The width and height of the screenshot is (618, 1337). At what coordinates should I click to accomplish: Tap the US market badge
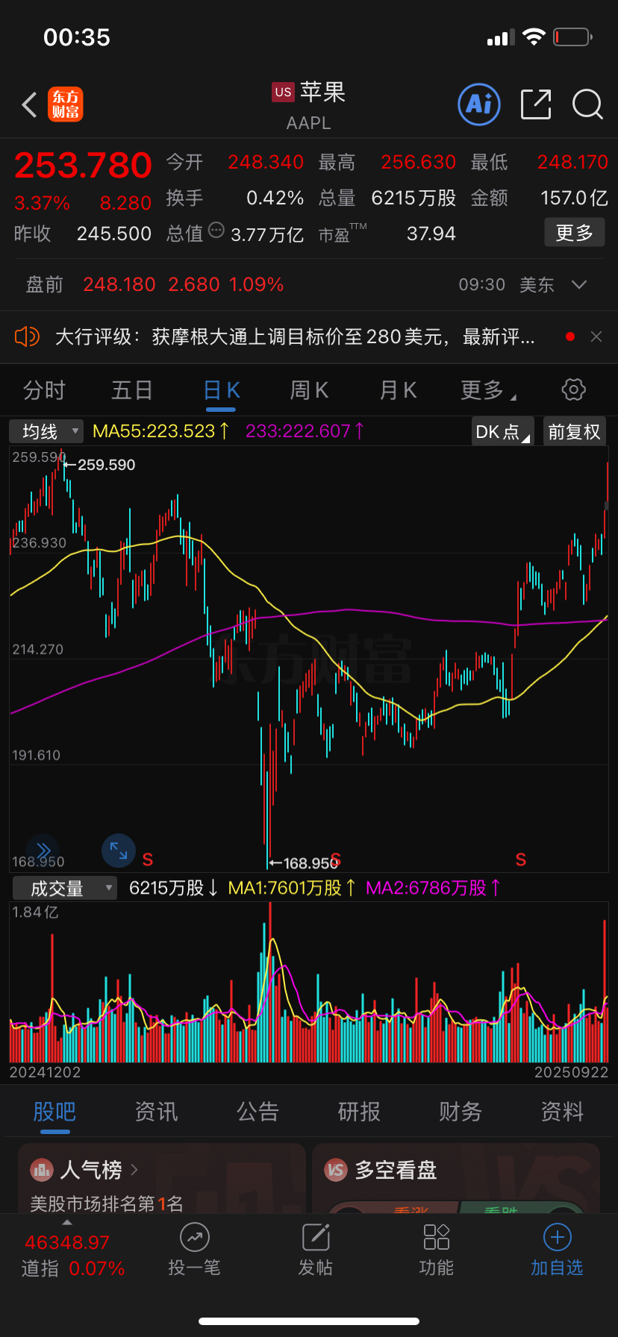pyautogui.click(x=283, y=92)
